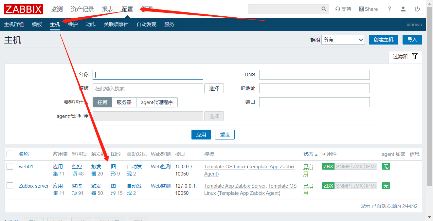
Task: Select the server monitoring option
Action: click(124, 102)
